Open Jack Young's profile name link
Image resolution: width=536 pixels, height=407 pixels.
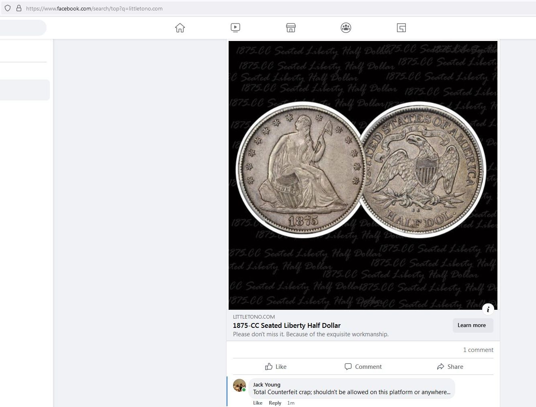pyautogui.click(x=267, y=385)
